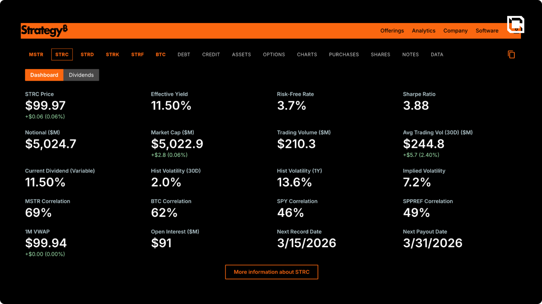
Task: Switch to the BTC tab
Action: (x=161, y=54)
